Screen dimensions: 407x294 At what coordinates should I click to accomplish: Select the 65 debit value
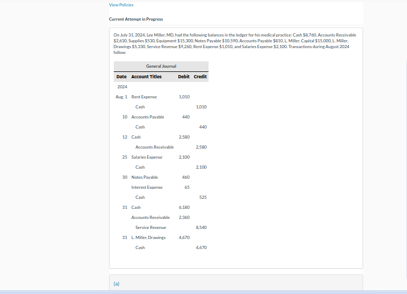click(x=187, y=187)
